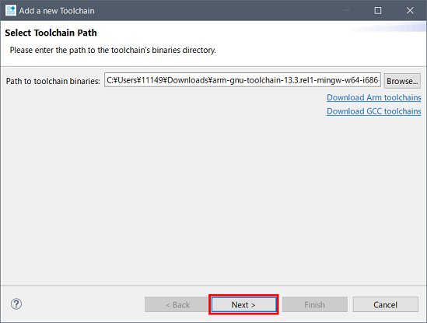Focus the toolchain binaries path field
Screen dimensions: 427x323
coord(243,80)
